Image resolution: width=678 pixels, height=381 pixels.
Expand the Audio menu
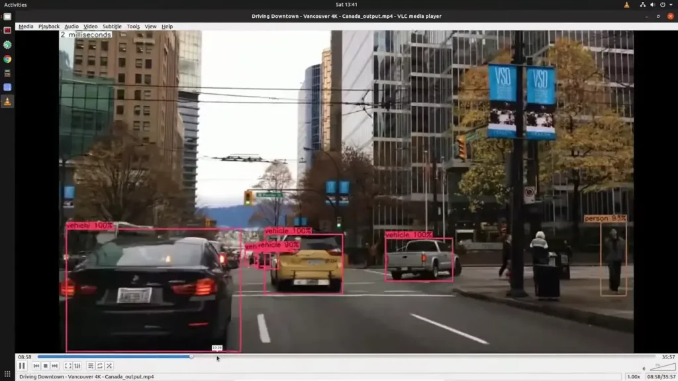pyautogui.click(x=72, y=26)
